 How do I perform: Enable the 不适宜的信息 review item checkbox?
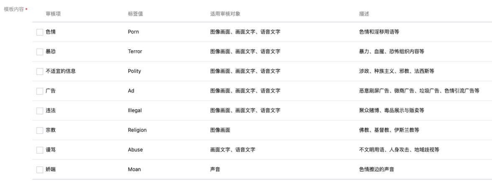tap(40, 72)
